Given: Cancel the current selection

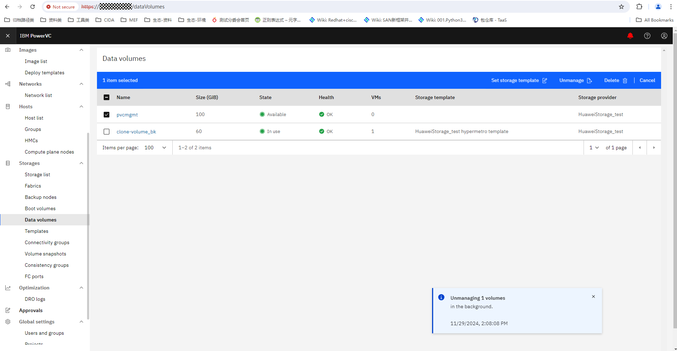Looking at the screenshot, I should (x=647, y=80).
